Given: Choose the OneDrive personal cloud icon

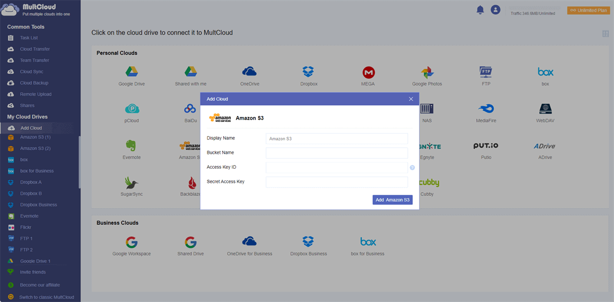Looking at the screenshot, I should (x=249, y=72).
